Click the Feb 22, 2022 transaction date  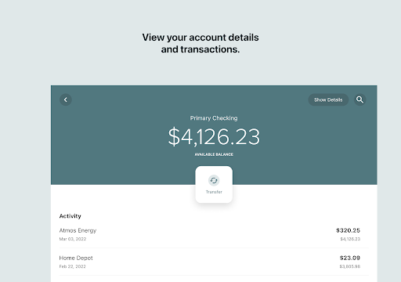click(x=72, y=266)
